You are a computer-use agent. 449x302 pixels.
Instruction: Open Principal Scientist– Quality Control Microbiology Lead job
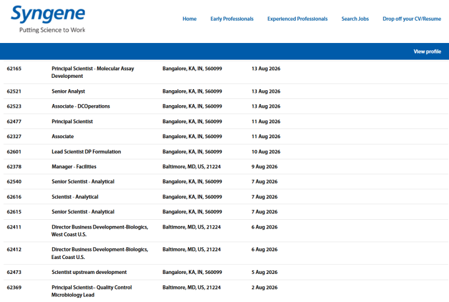[92, 291]
